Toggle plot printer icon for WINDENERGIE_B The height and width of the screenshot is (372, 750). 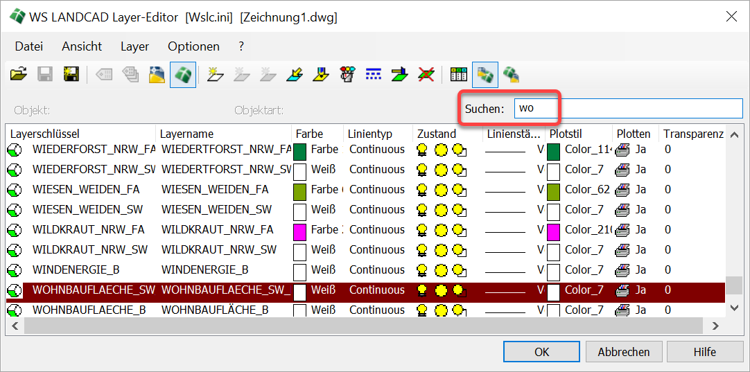[x=622, y=270]
